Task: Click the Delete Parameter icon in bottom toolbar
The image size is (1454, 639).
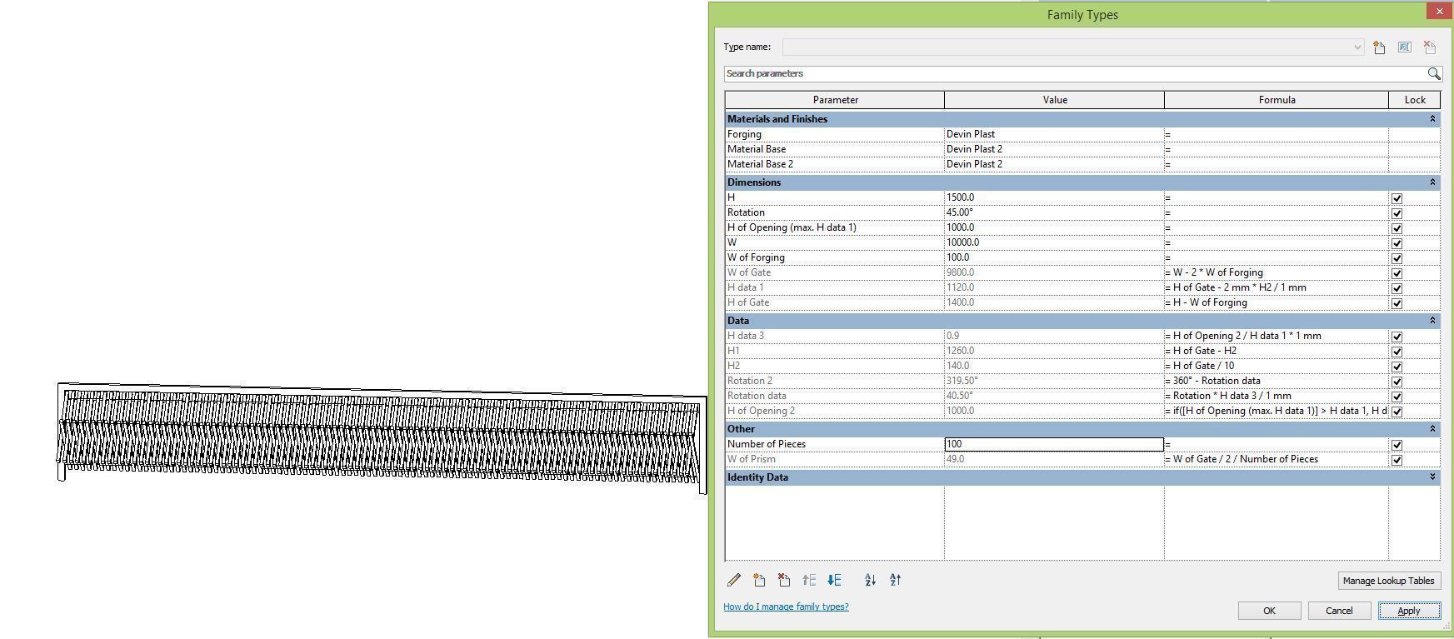Action: coord(784,580)
